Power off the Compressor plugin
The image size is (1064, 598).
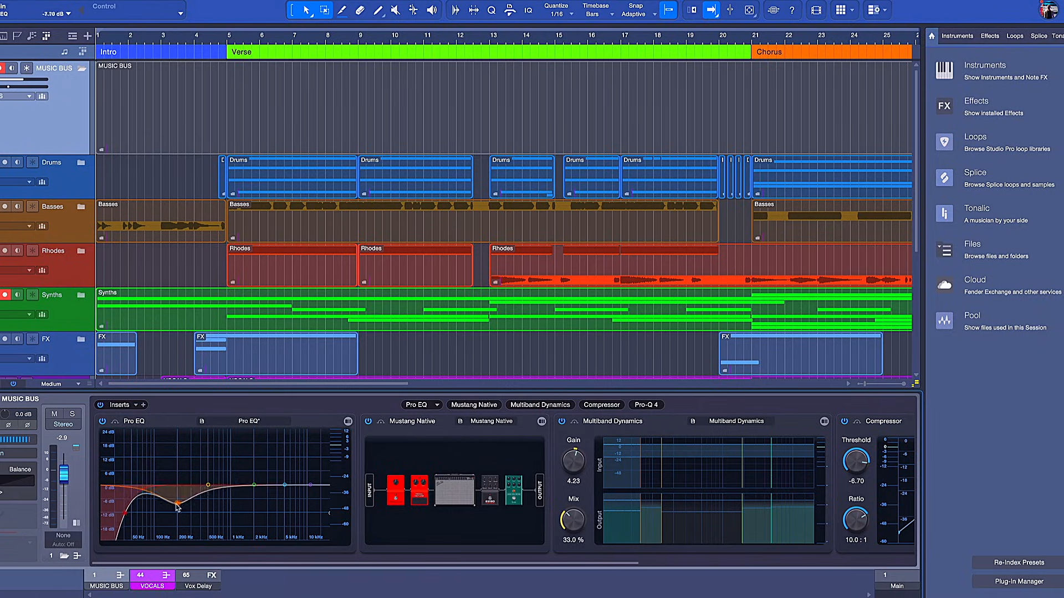(844, 421)
